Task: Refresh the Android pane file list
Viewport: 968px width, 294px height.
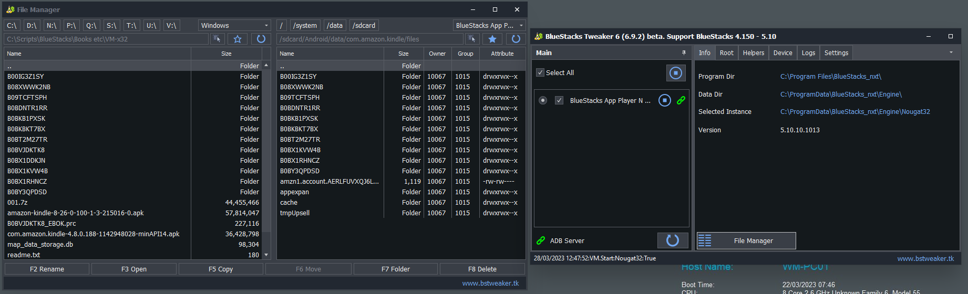Action: point(516,39)
